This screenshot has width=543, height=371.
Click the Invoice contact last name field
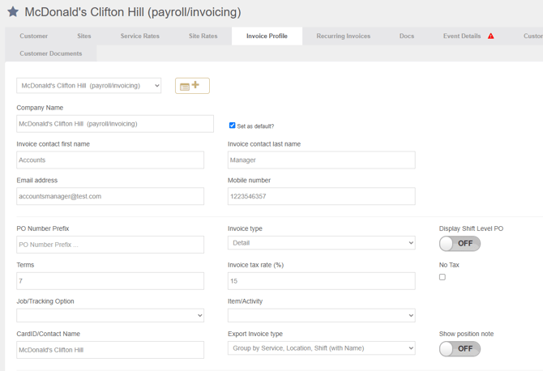click(322, 160)
